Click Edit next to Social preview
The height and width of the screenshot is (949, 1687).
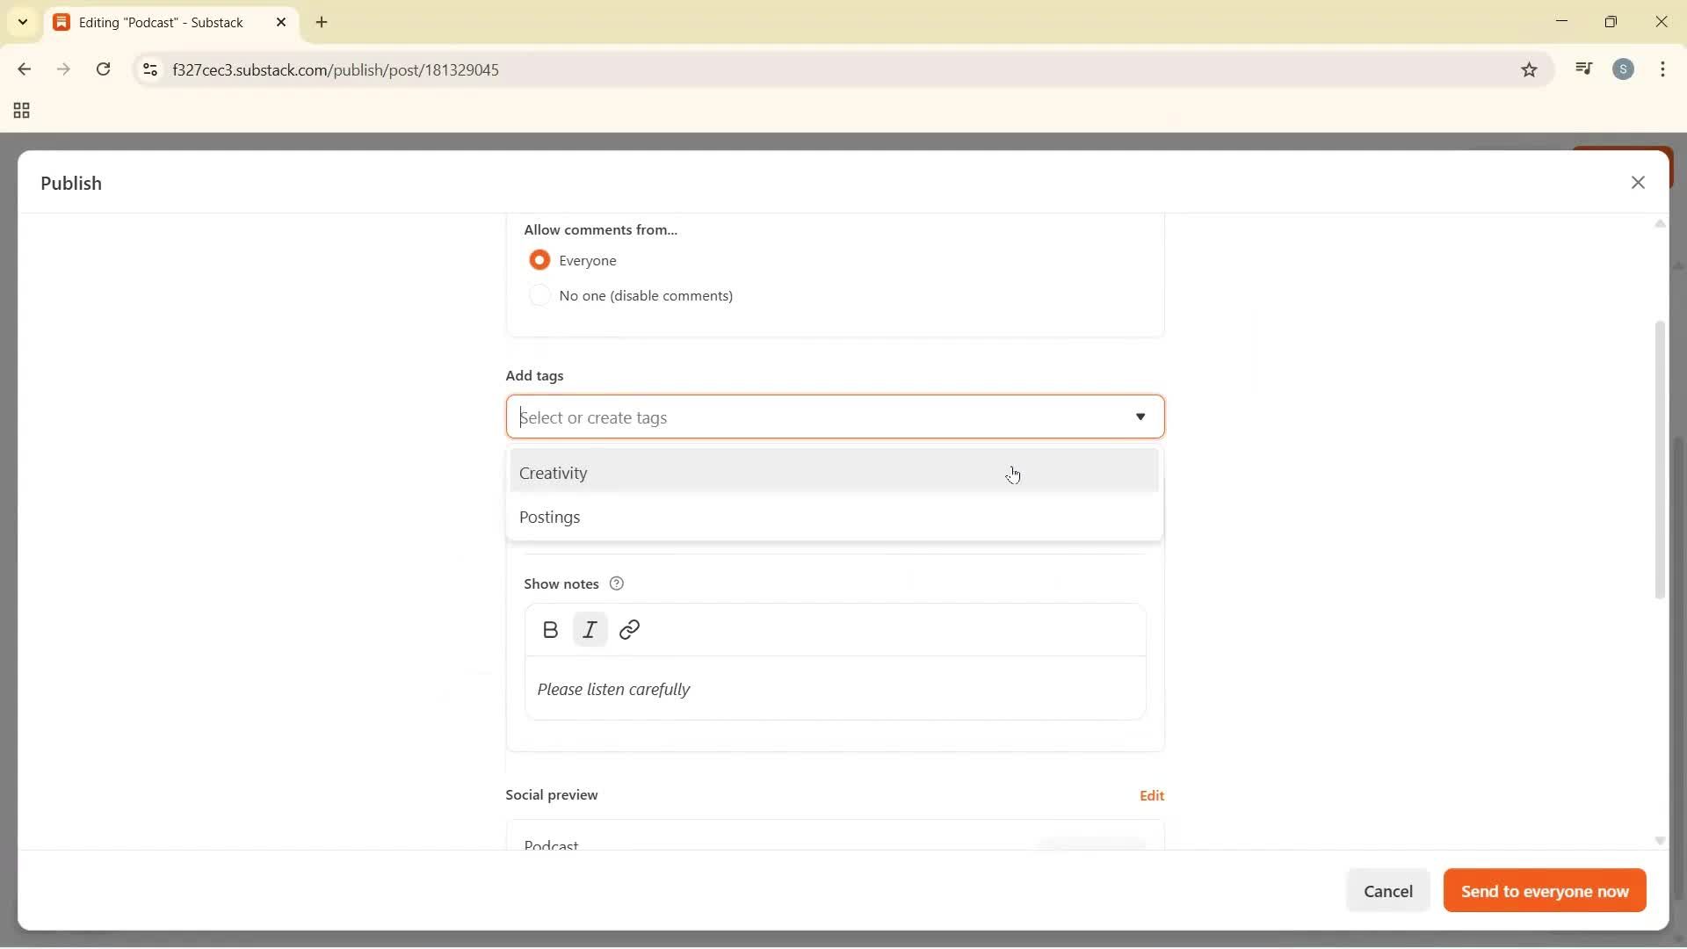tap(1152, 794)
